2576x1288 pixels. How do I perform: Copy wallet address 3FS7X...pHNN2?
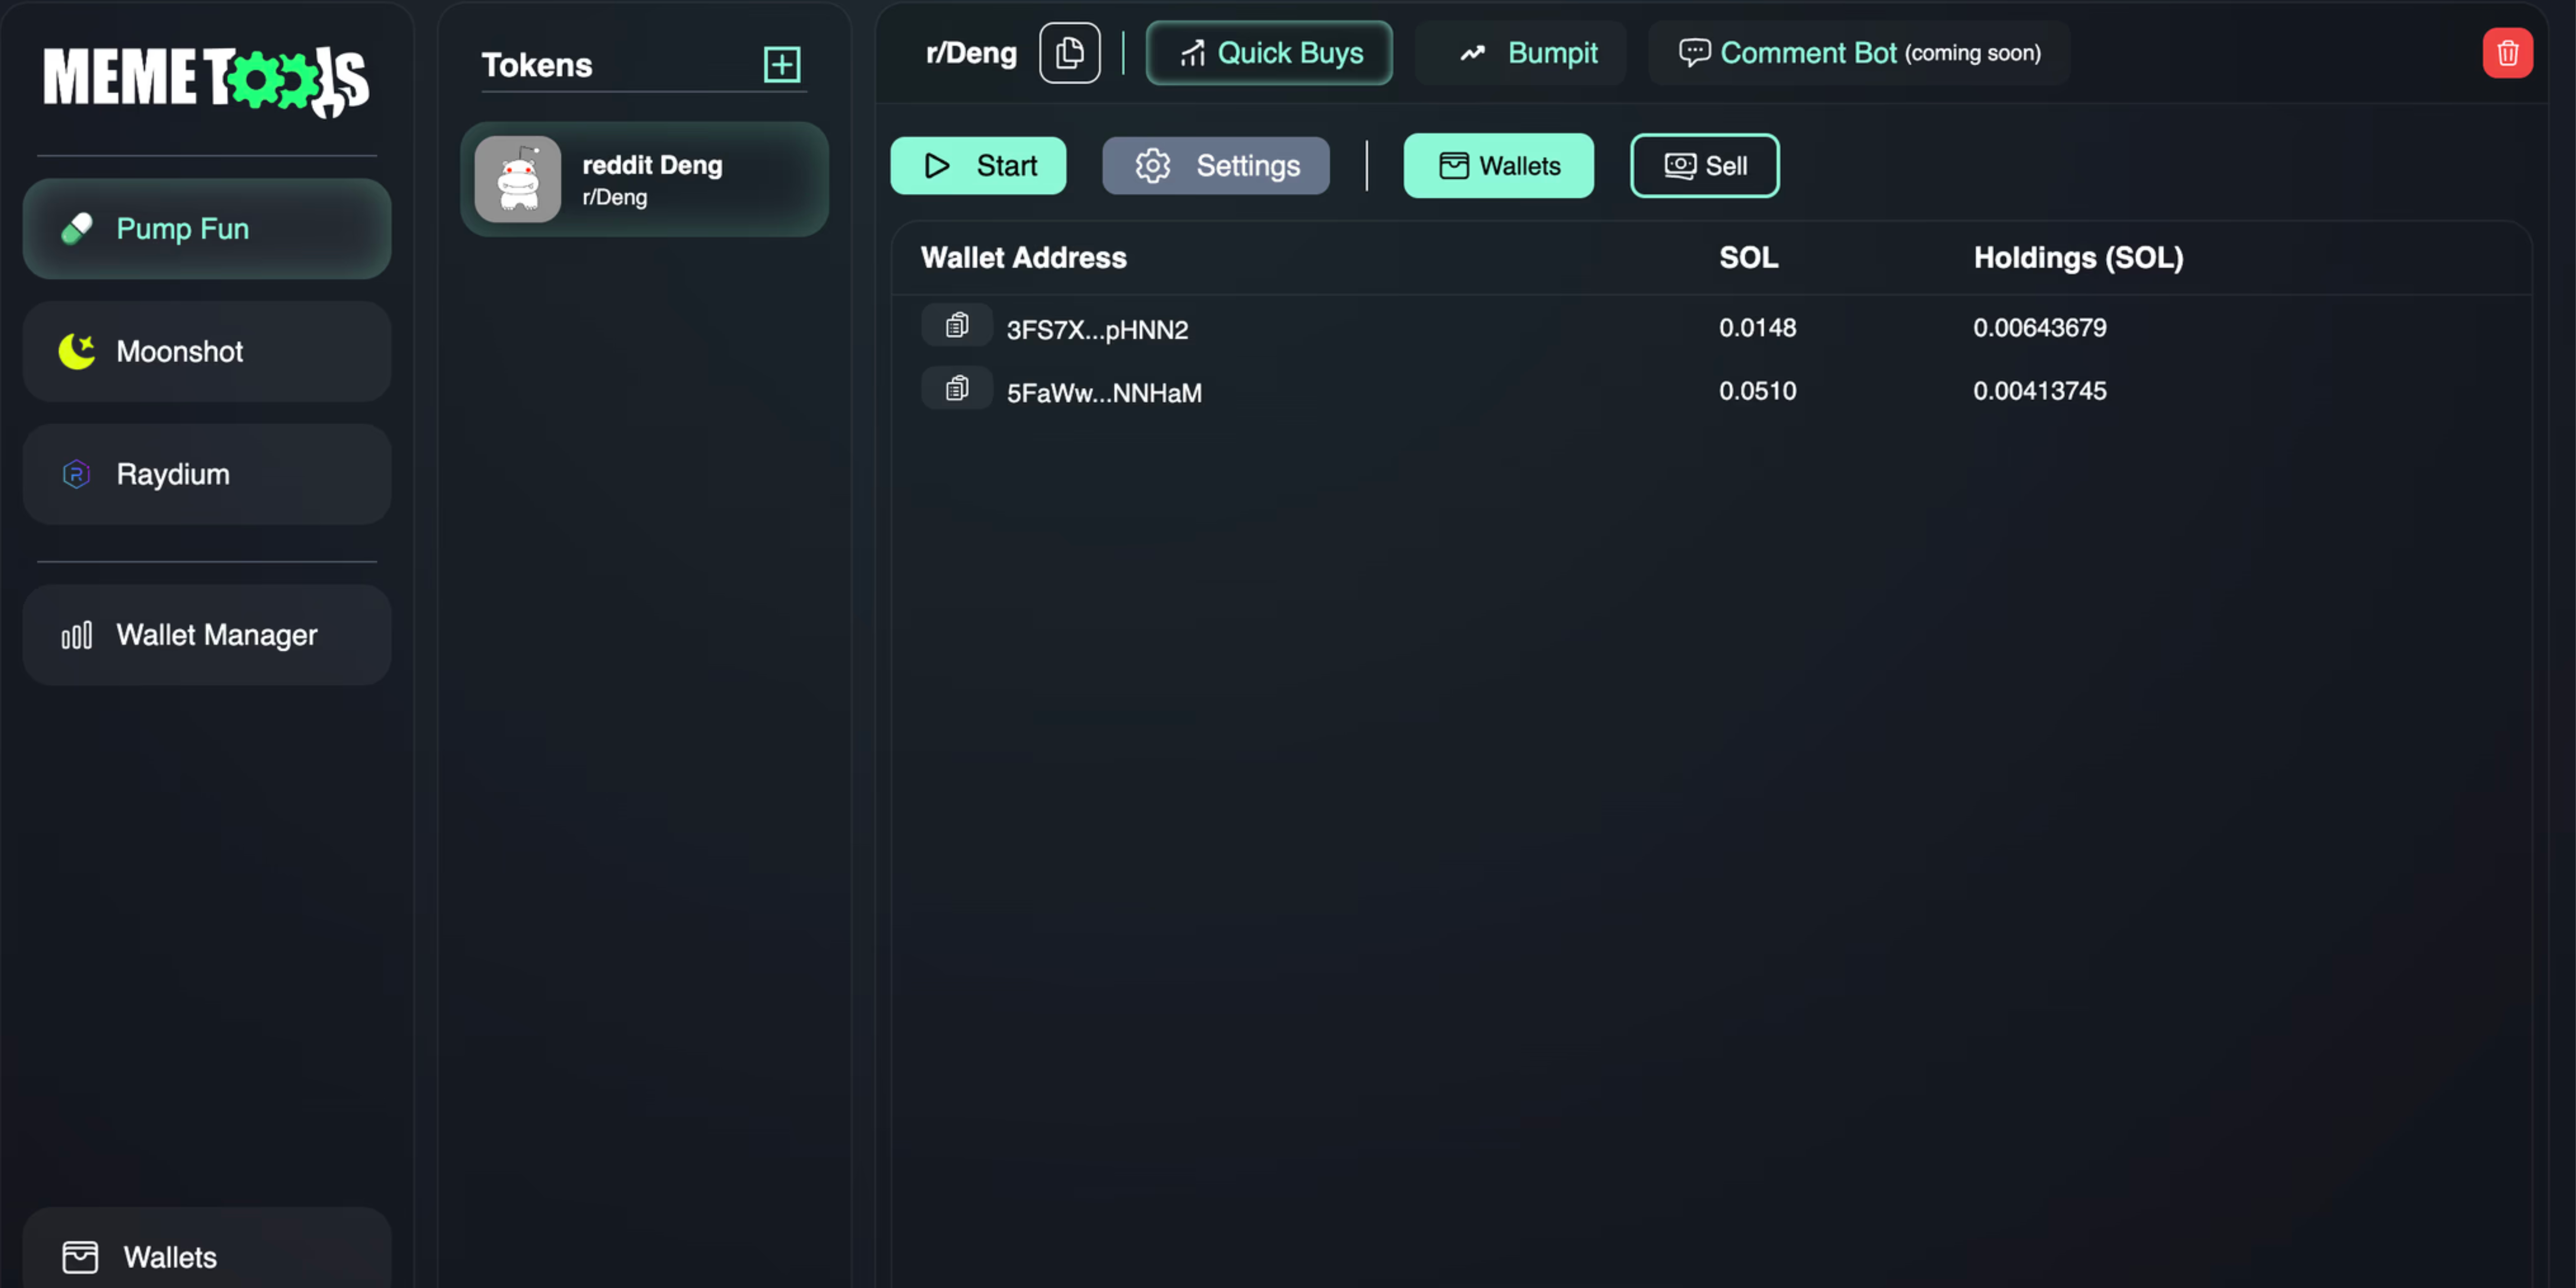click(x=956, y=326)
